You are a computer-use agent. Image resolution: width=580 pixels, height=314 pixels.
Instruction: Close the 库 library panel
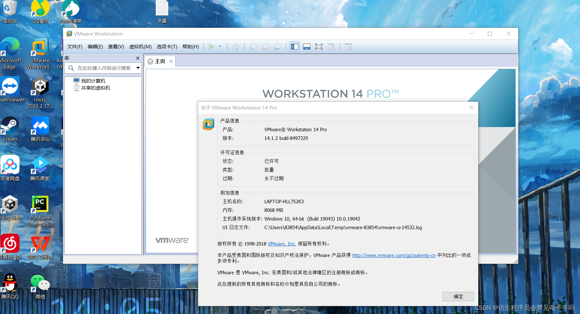click(x=138, y=58)
